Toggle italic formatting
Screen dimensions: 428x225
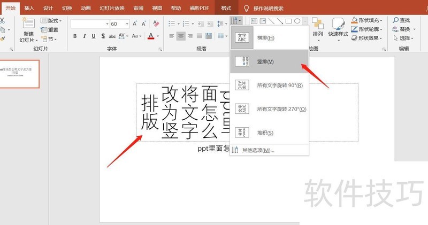pyautogui.click(x=85, y=36)
